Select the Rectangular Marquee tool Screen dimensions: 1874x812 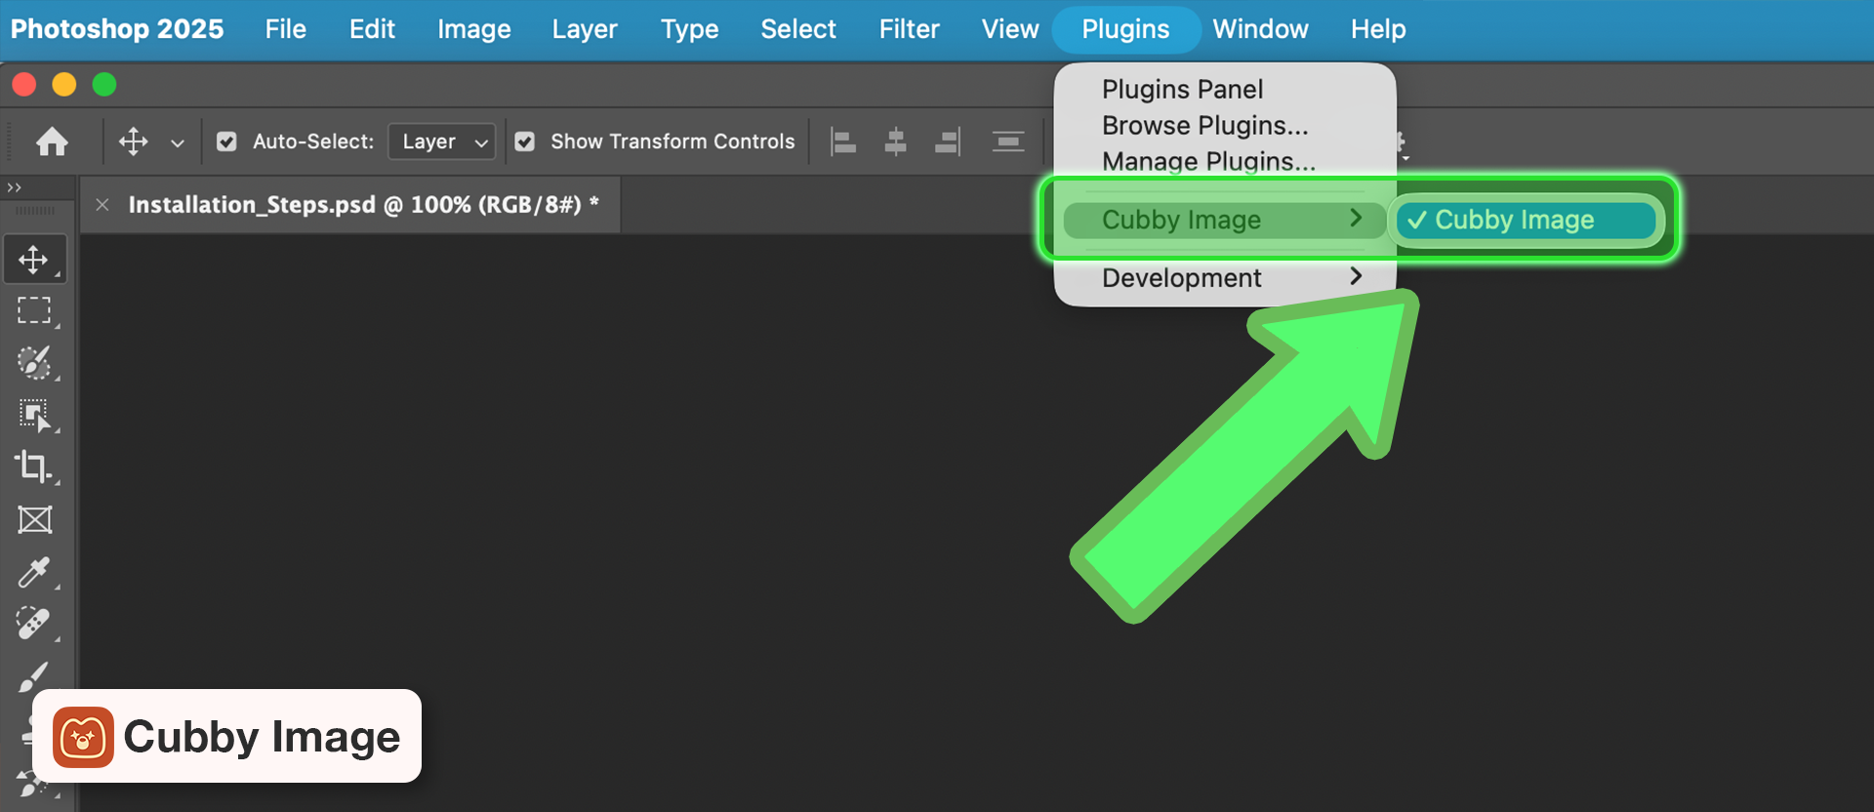[x=34, y=310]
